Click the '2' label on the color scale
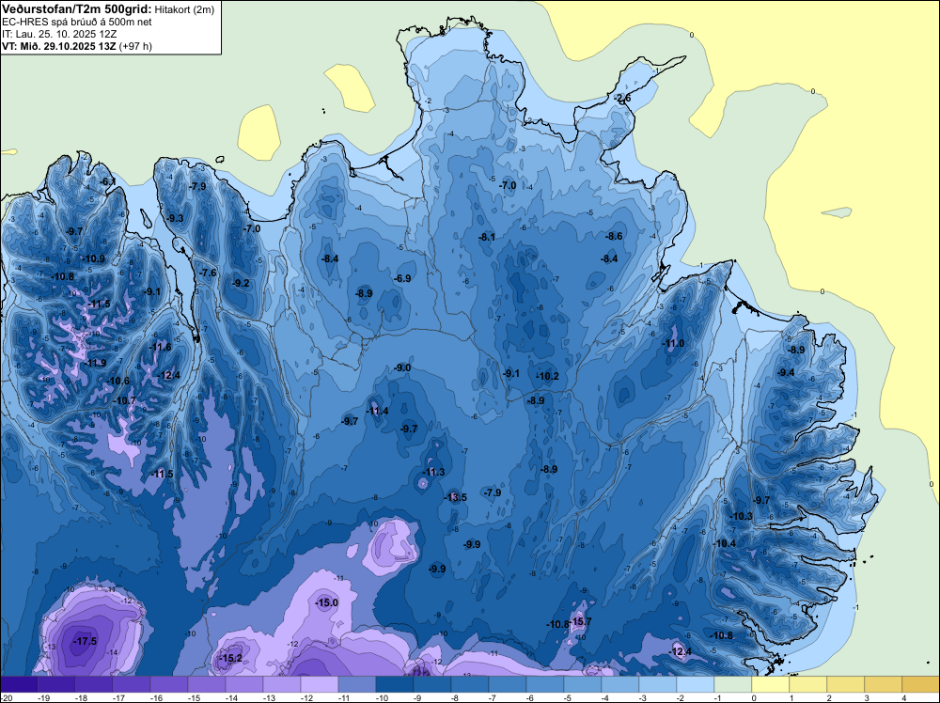 coord(829,697)
